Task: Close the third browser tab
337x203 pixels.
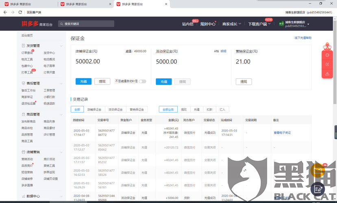Action: (166, 4)
